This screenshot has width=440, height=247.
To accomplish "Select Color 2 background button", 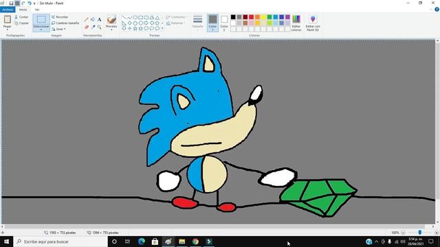I will click(224, 23).
